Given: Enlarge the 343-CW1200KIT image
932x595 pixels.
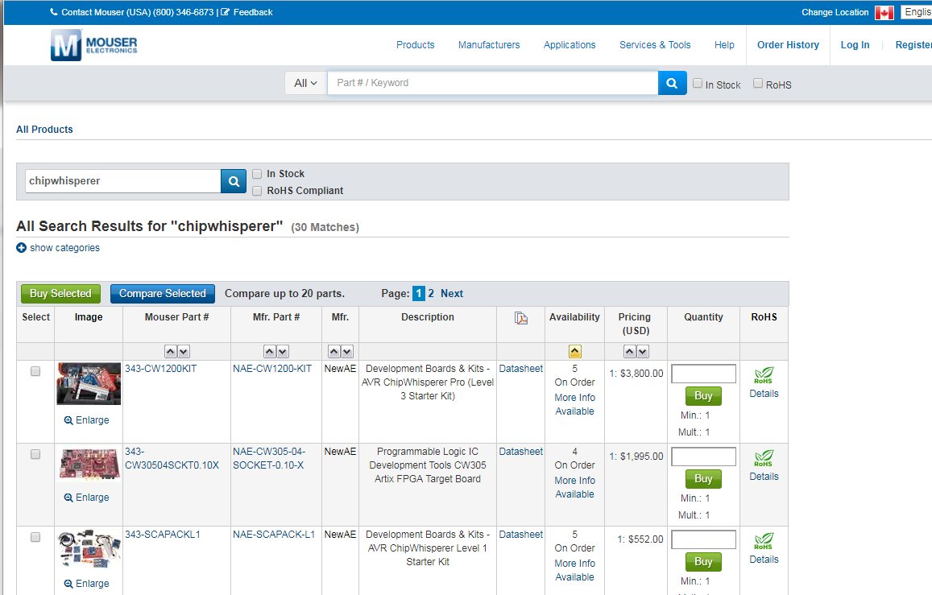Looking at the screenshot, I should pos(87,419).
